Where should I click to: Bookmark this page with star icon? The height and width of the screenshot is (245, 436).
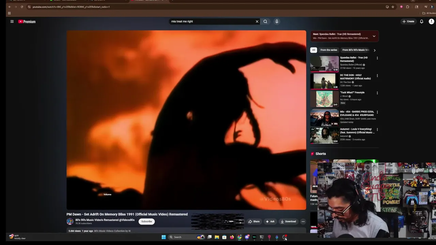click(x=393, y=7)
